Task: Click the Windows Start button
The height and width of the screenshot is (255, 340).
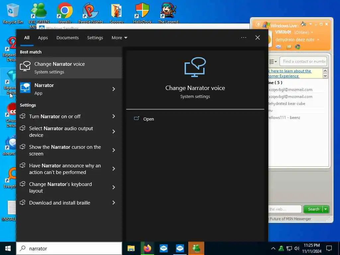Action: (x=8, y=248)
